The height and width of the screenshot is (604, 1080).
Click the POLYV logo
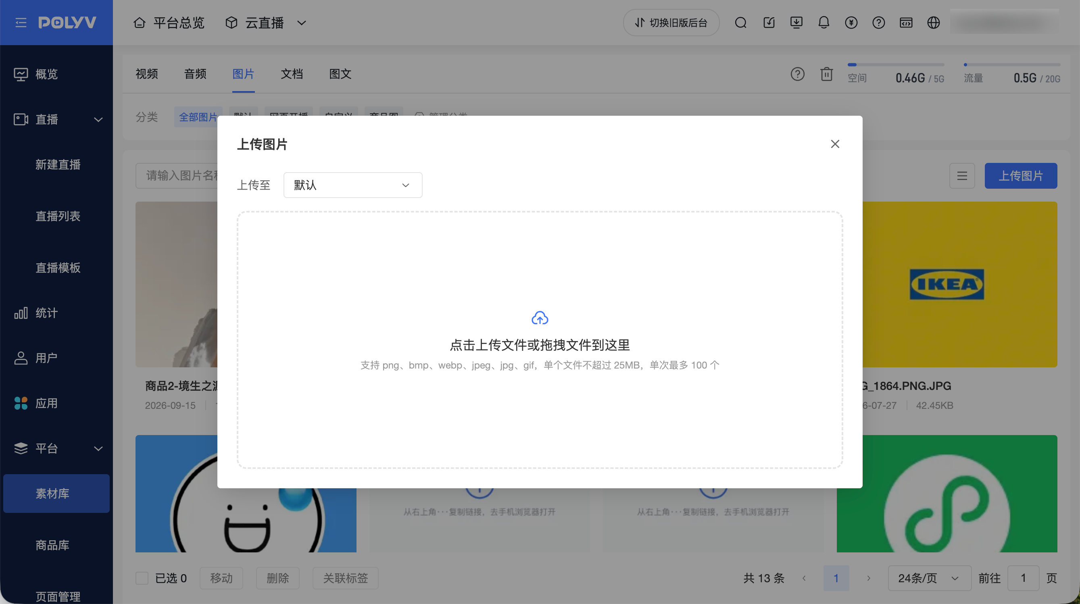(x=67, y=23)
